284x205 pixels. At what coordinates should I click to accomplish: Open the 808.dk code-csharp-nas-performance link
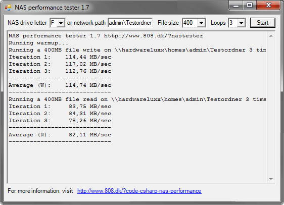point(139,191)
